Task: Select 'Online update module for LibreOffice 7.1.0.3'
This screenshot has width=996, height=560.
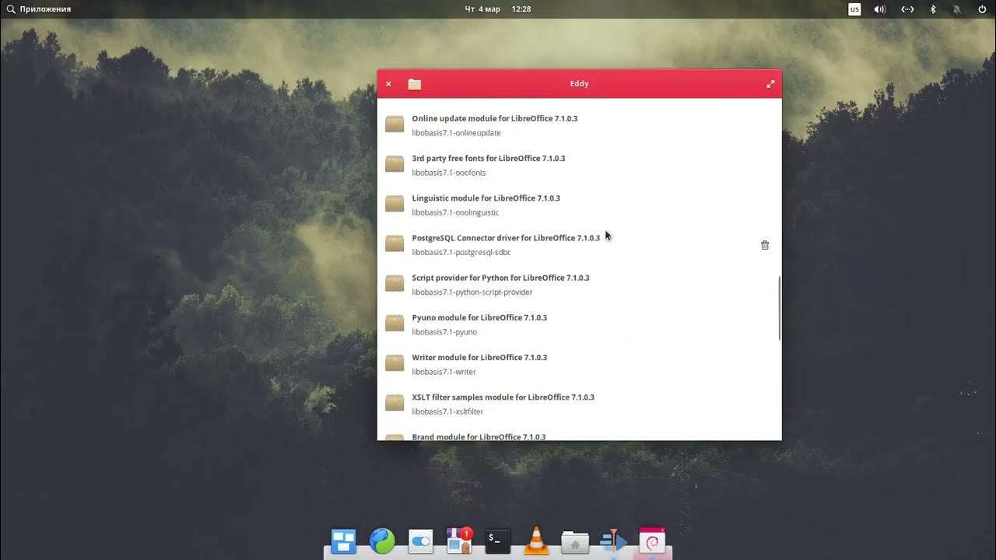Action: pos(495,118)
